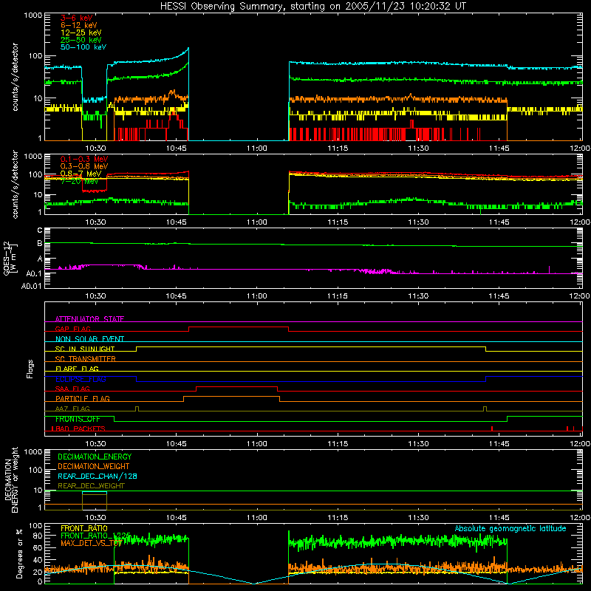The height and width of the screenshot is (591, 591).
Task: Click the Degrees or % axis title
Action: point(19,553)
